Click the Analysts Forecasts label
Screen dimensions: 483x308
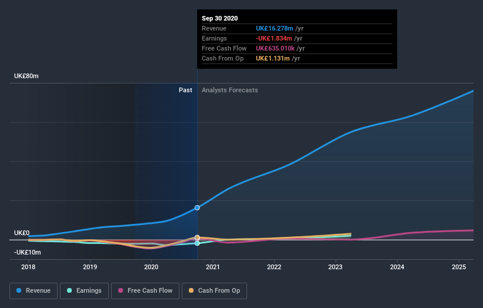coord(230,90)
